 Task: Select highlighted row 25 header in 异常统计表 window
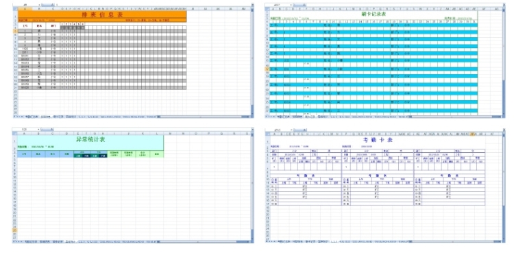click(15, 230)
